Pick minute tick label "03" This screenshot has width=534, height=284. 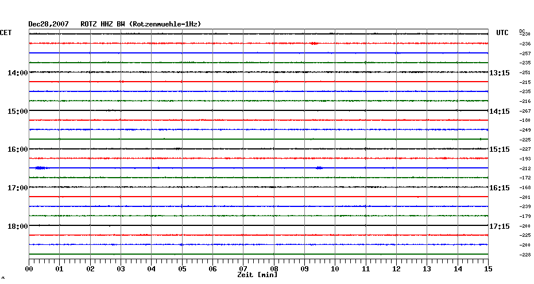[x=121, y=269]
